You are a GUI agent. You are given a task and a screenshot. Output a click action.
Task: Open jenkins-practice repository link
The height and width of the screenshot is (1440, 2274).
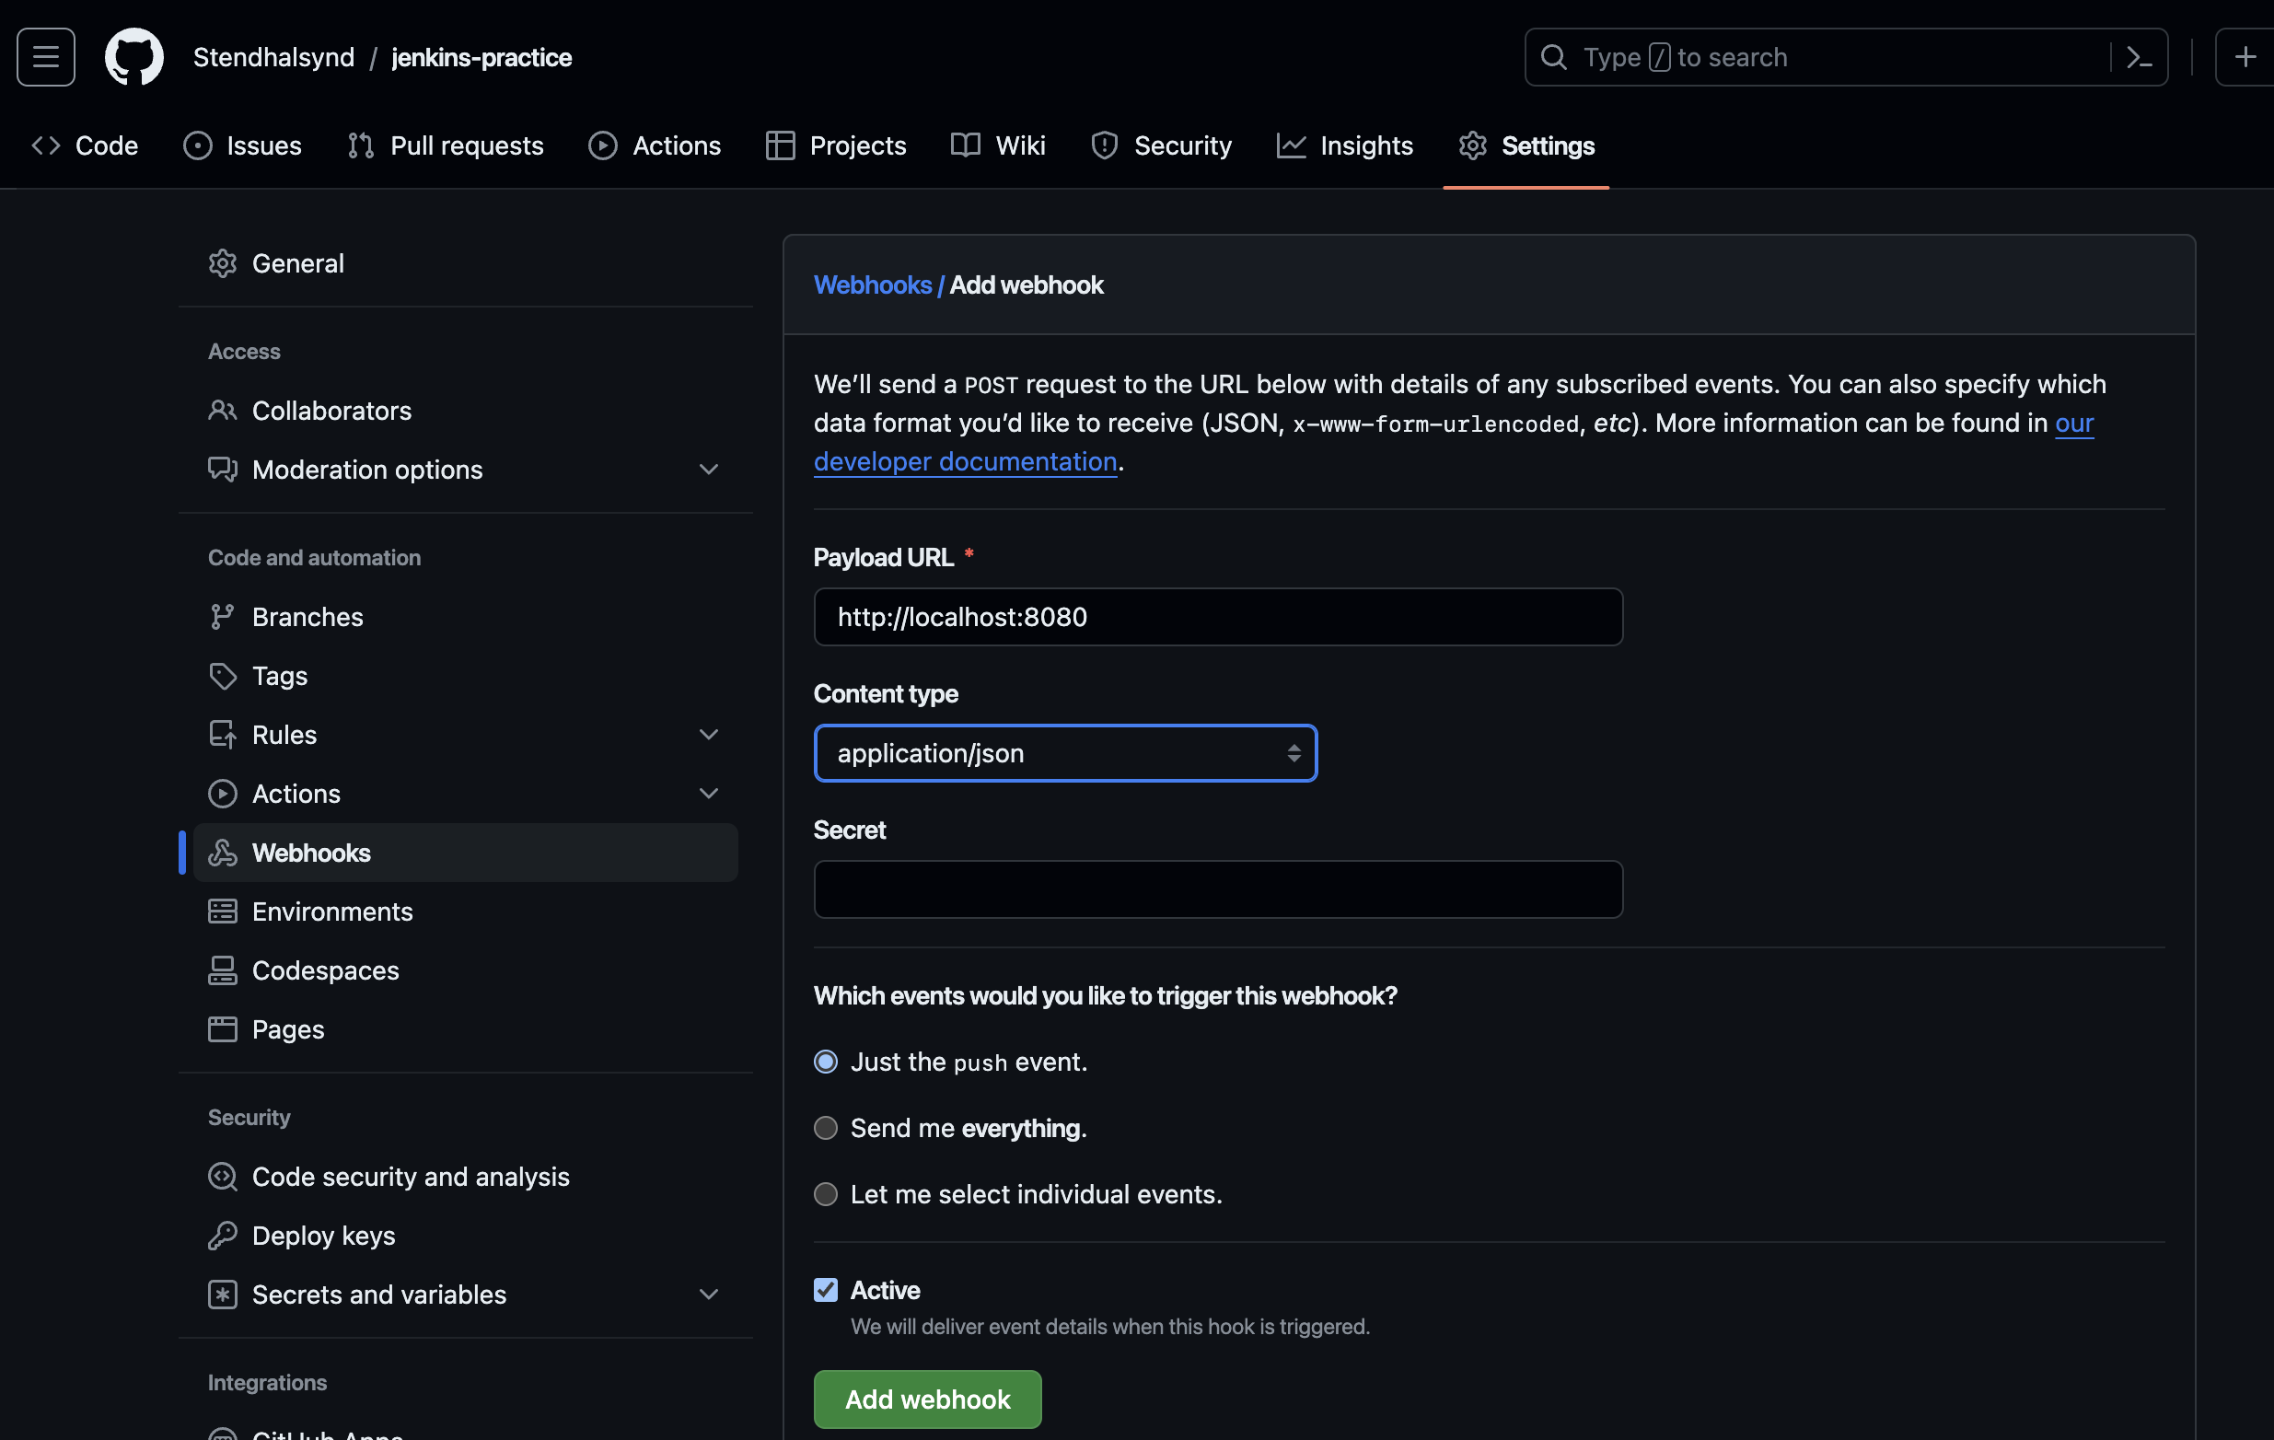(x=481, y=57)
